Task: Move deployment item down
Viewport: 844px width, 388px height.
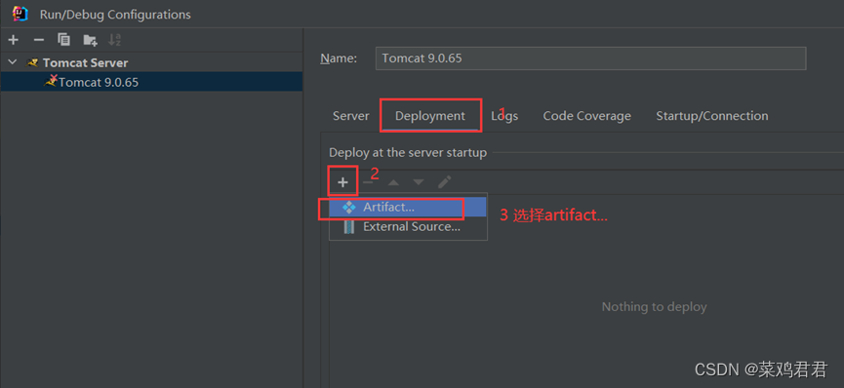Action: [x=419, y=182]
